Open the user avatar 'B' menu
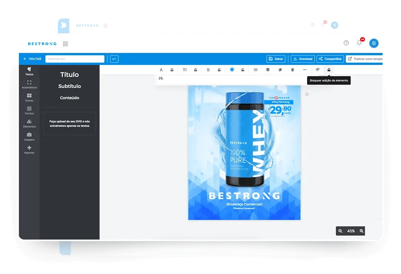401x274 pixels. pos(374,43)
